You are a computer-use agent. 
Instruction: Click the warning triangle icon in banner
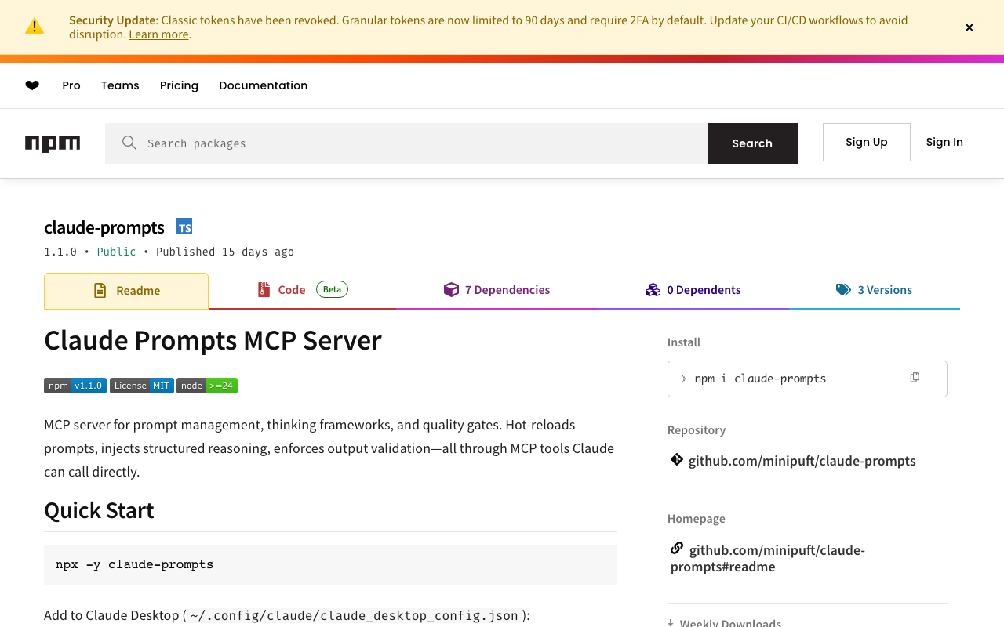click(x=35, y=27)
